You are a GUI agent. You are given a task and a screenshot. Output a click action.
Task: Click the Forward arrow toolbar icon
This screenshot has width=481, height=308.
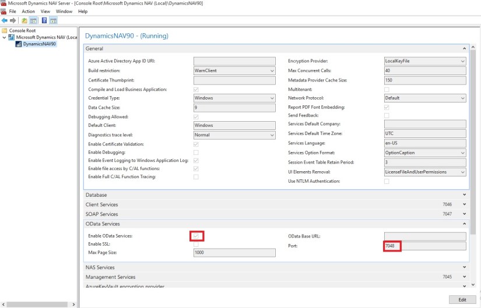click(13, 20)
